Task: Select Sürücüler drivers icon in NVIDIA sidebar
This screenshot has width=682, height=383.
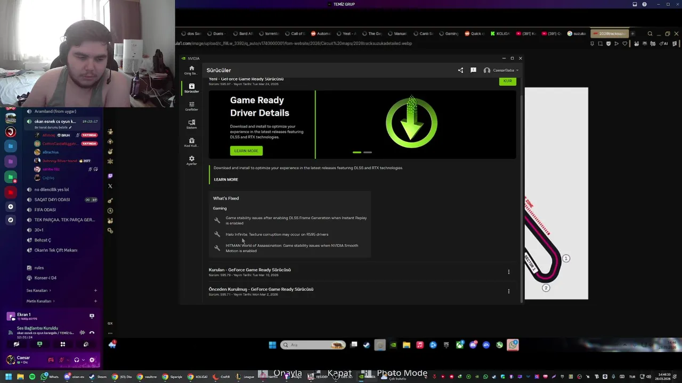Action: tap(191, 88)
